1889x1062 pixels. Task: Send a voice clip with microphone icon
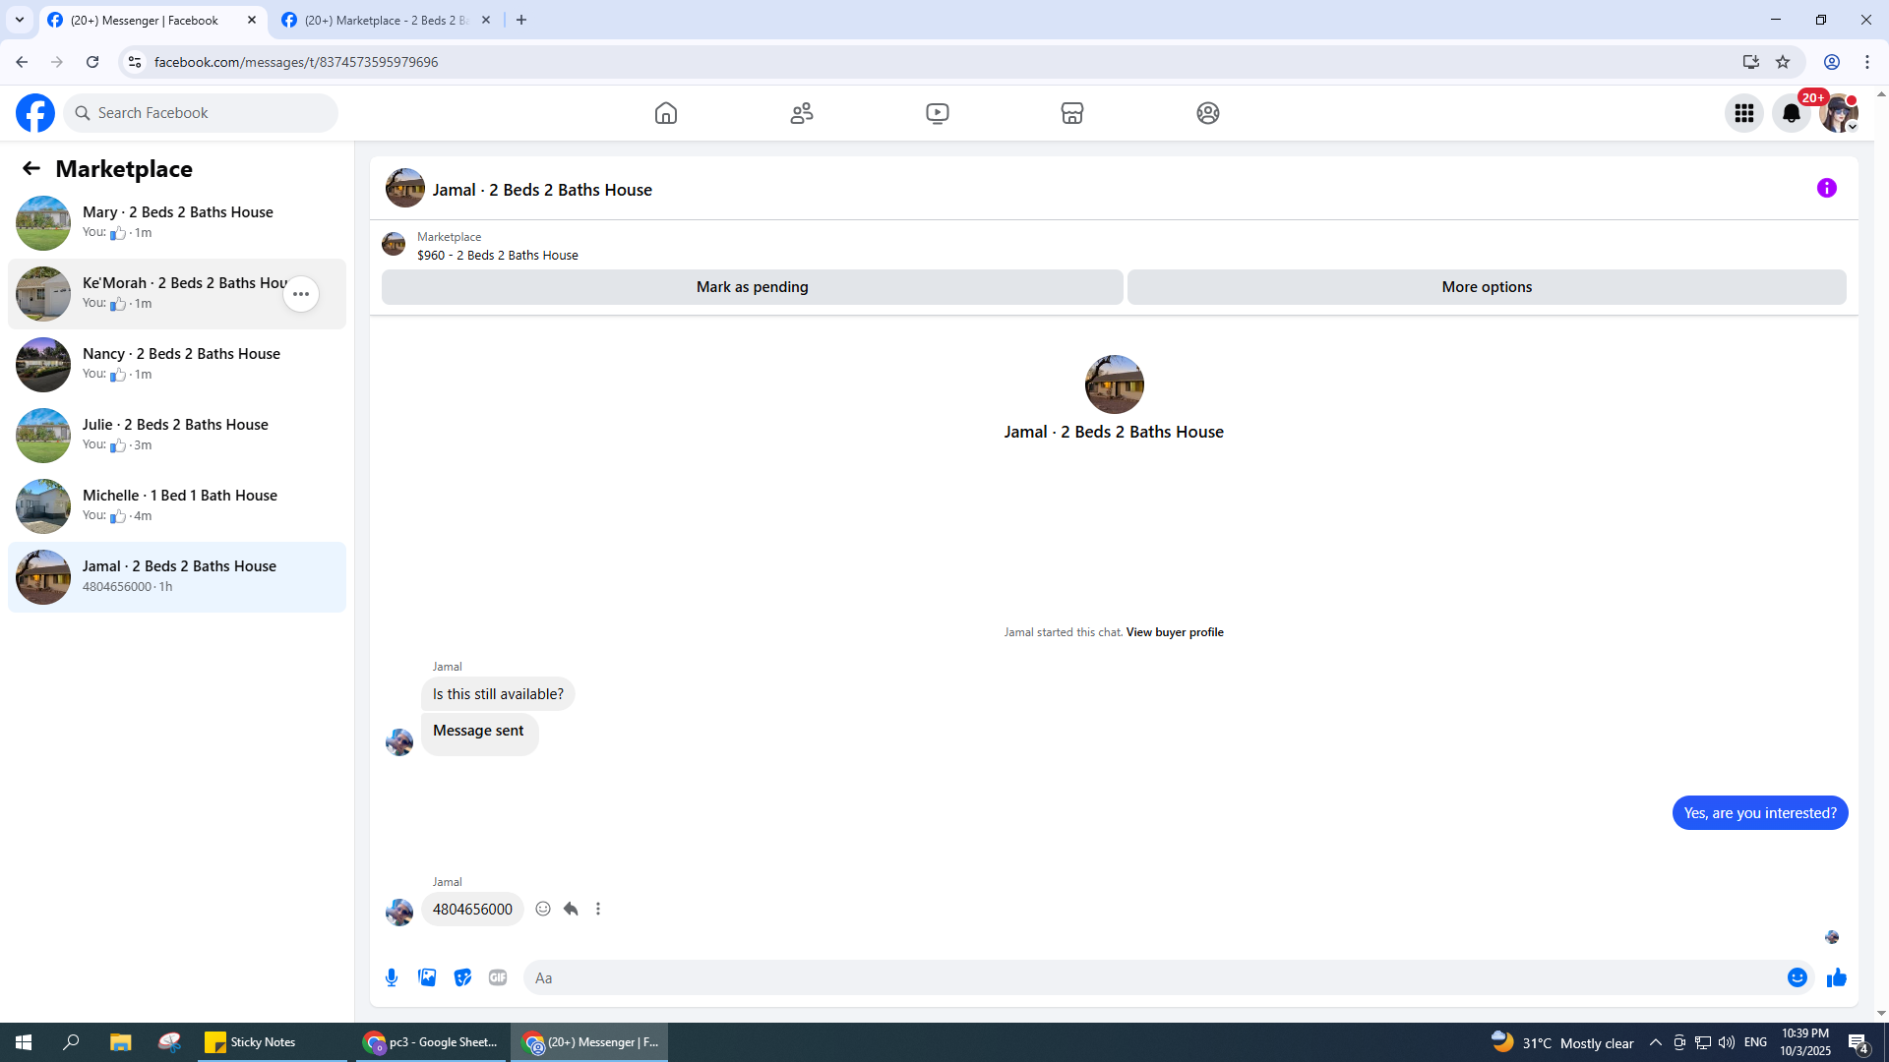pyautogui.click(x=392, y=977)
